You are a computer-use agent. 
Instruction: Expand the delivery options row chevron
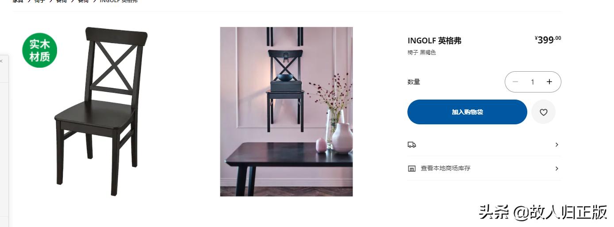[x=556, y=145]
